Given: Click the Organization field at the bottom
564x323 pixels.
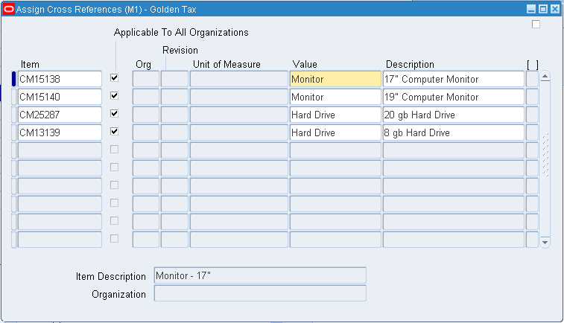Looking at the screenshot, I should pyautogui.click(x=259, y=294).
